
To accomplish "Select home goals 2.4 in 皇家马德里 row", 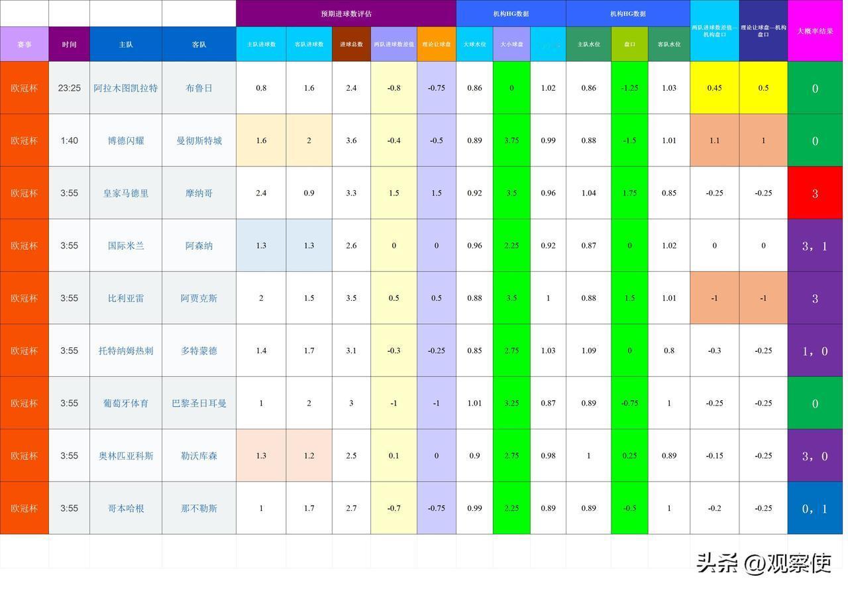I will pyautogui.click(x=261, y=193).
